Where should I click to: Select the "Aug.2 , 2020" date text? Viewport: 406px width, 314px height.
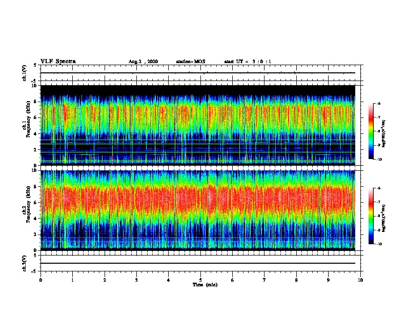[x=143, y=62]
